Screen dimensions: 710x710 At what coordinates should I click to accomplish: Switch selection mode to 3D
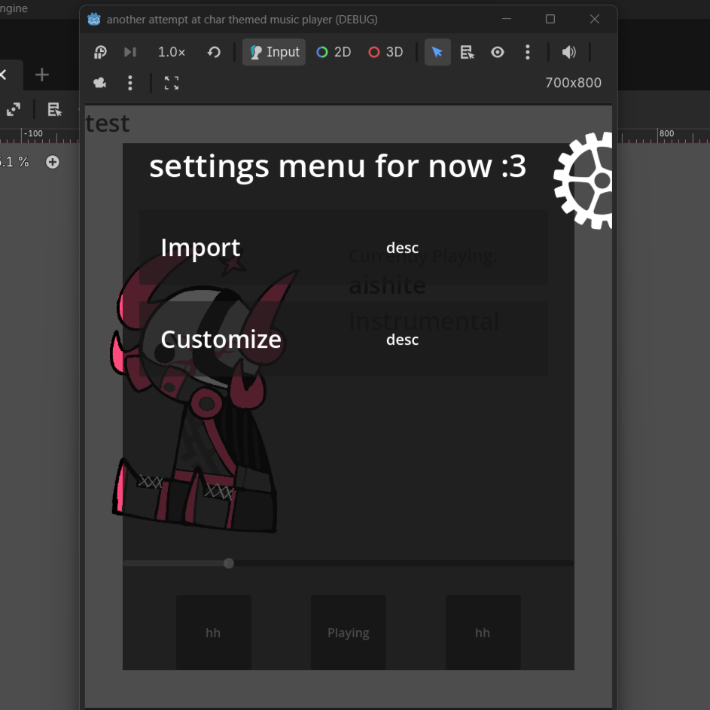pyautogui.click(x=385, y=52)
